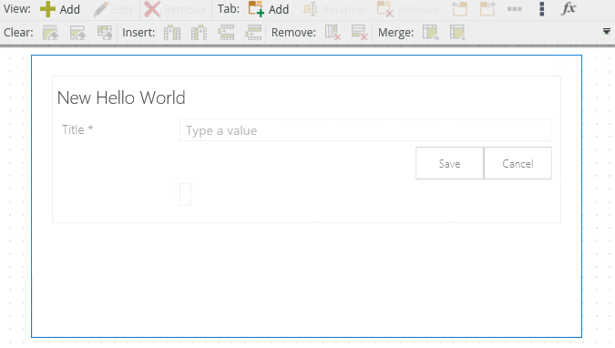Click the first Insert row icon
The height and width of the screenshot is (348, 615).
pos(226,33)
